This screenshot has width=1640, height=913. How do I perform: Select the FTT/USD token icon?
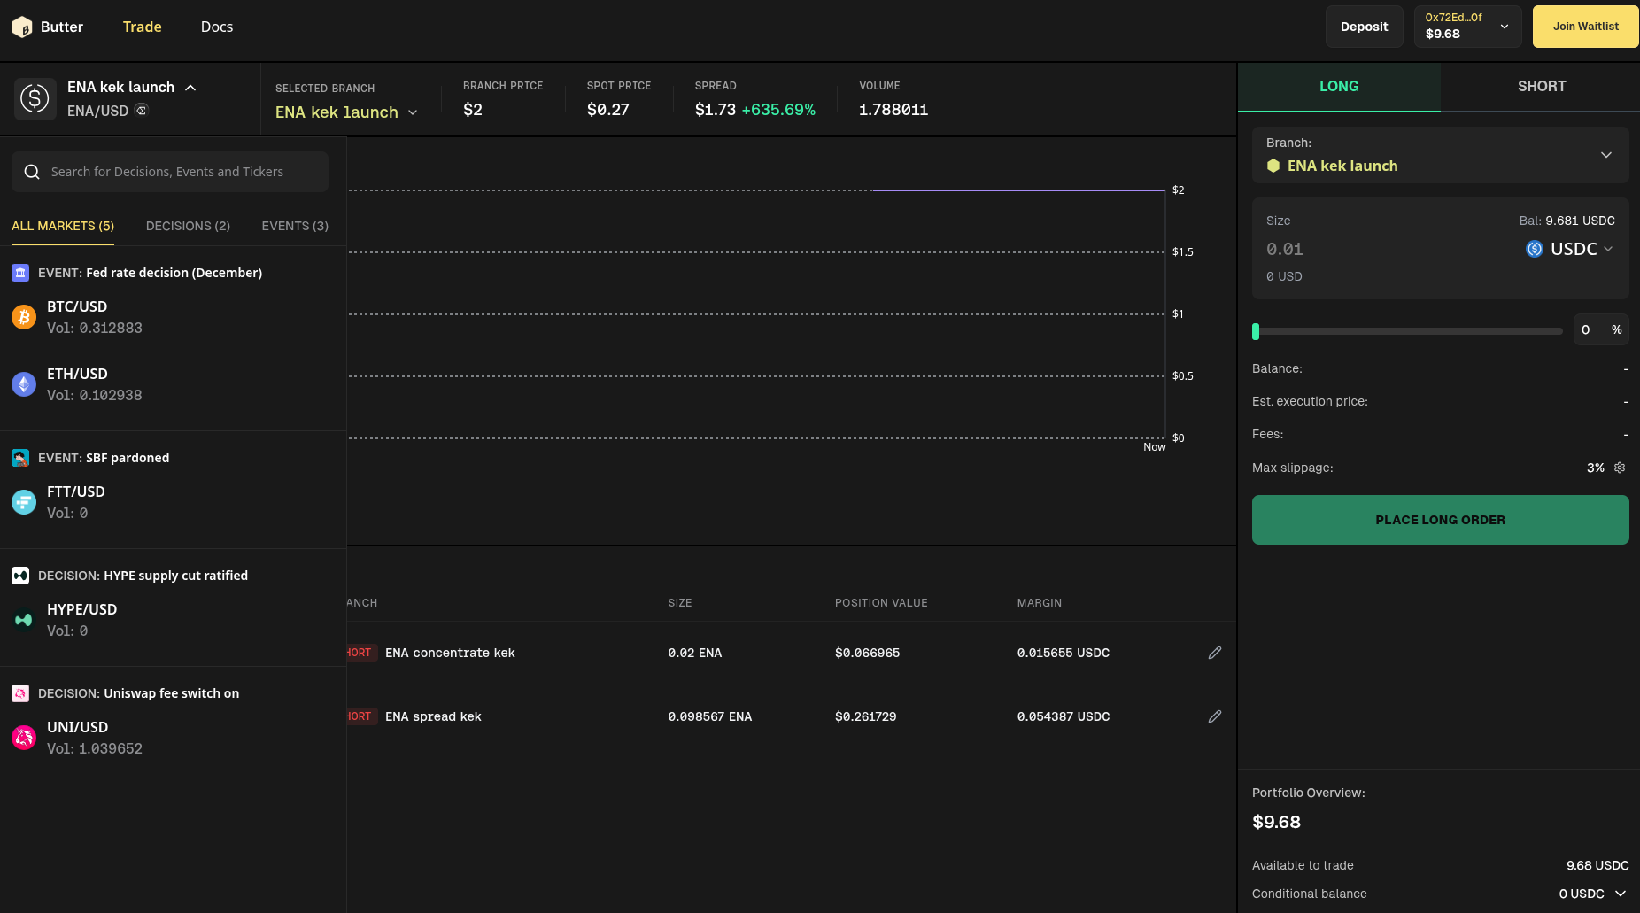(24, 502)
